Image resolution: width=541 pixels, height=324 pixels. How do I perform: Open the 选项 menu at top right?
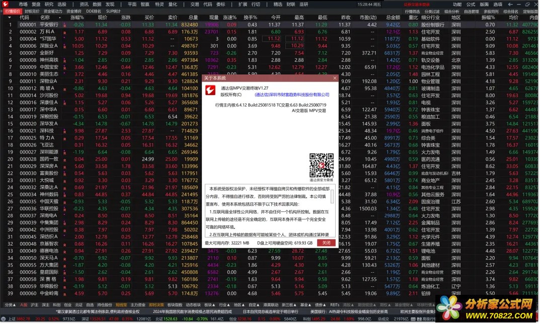click(x=498, y=5)
